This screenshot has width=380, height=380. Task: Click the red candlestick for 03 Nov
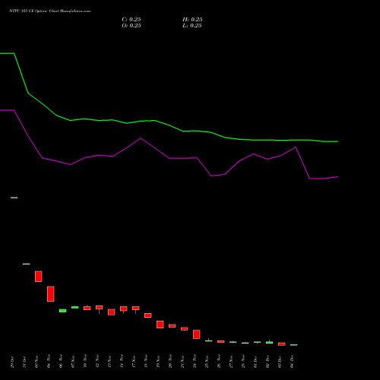pyautogui.click(x=39, y=277)
